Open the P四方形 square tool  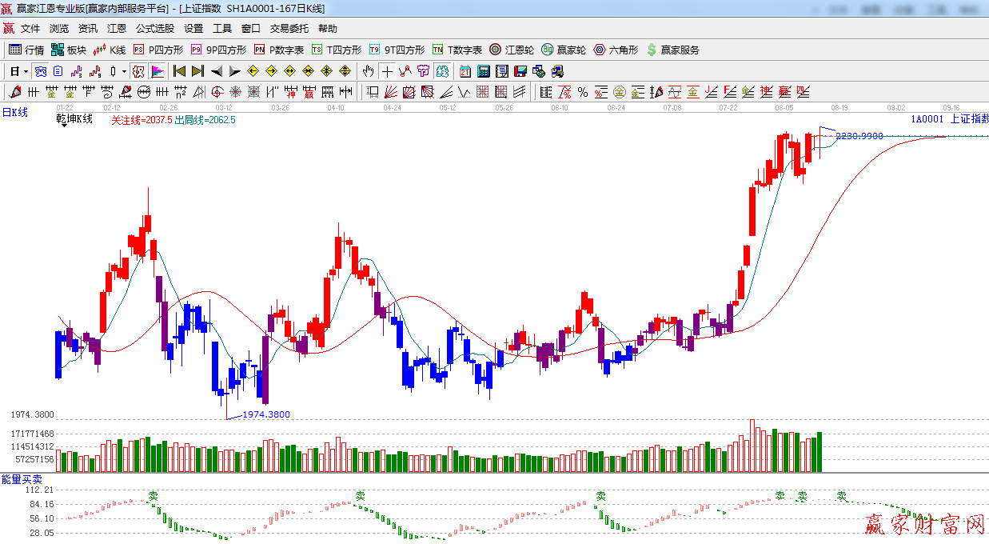[158, 50]
